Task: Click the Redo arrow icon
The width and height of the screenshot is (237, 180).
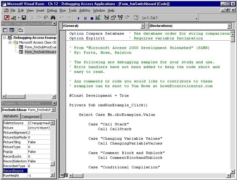Action: point(69,18)
